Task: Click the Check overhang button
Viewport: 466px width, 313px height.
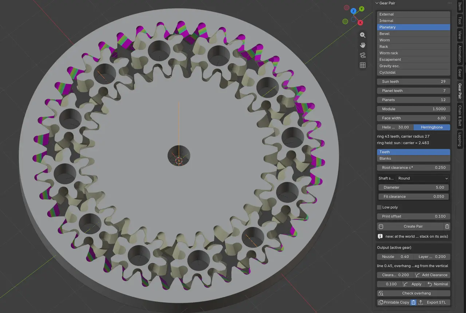Action: click(414, 293)
